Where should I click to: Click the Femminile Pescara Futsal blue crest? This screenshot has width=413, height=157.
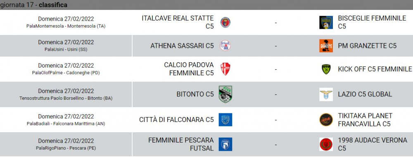tap(225, 144)
